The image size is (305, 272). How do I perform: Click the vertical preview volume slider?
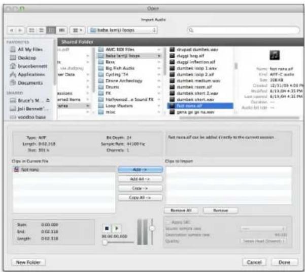pos(152,231)
